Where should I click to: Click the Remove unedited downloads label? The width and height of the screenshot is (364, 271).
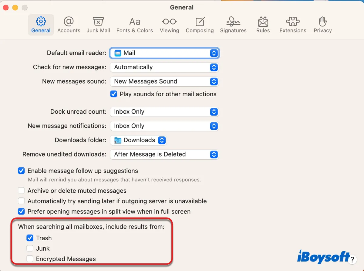(x=64, y=154)
